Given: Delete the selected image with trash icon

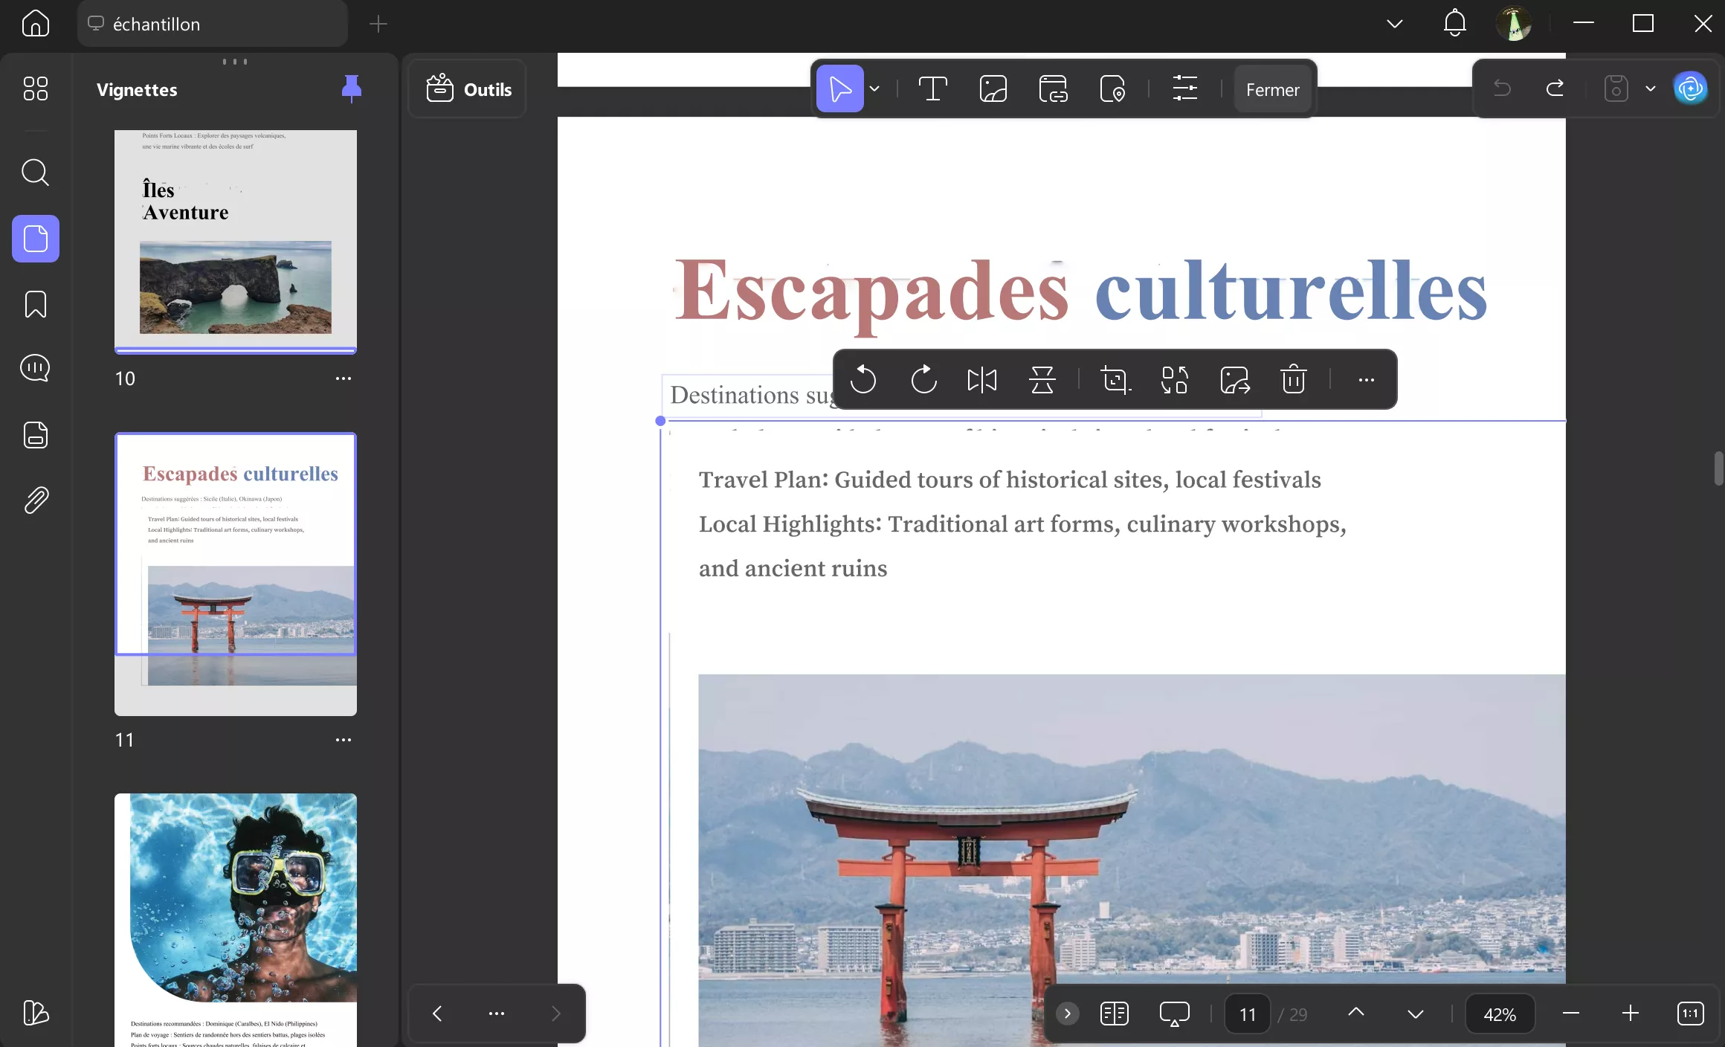Looking at the screenshot, I should coord(1292,379).
